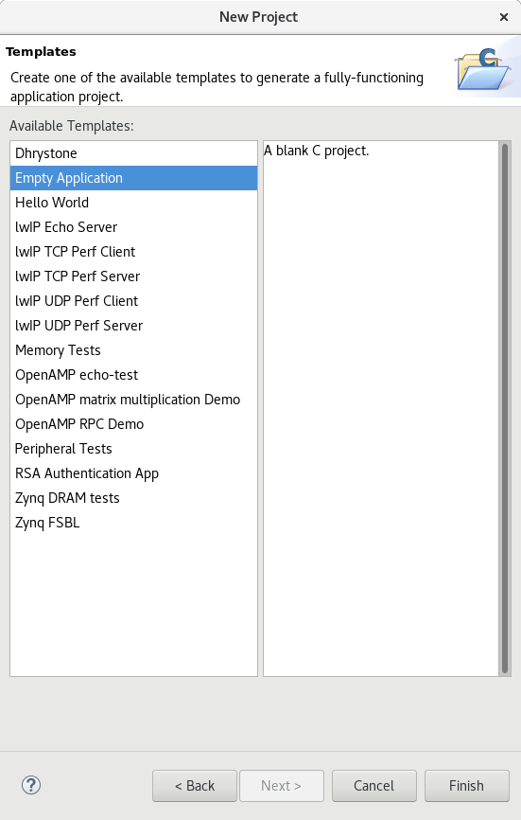Select lwIP TCP Perf Server
This screenshot has width=521, height=820.
tap(133, 276)
